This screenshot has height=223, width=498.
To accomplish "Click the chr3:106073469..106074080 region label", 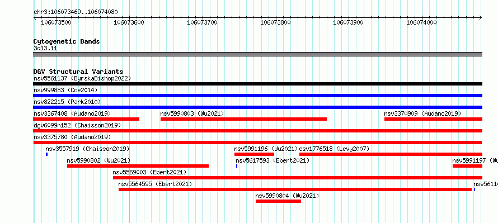I will tap(76, 12).
